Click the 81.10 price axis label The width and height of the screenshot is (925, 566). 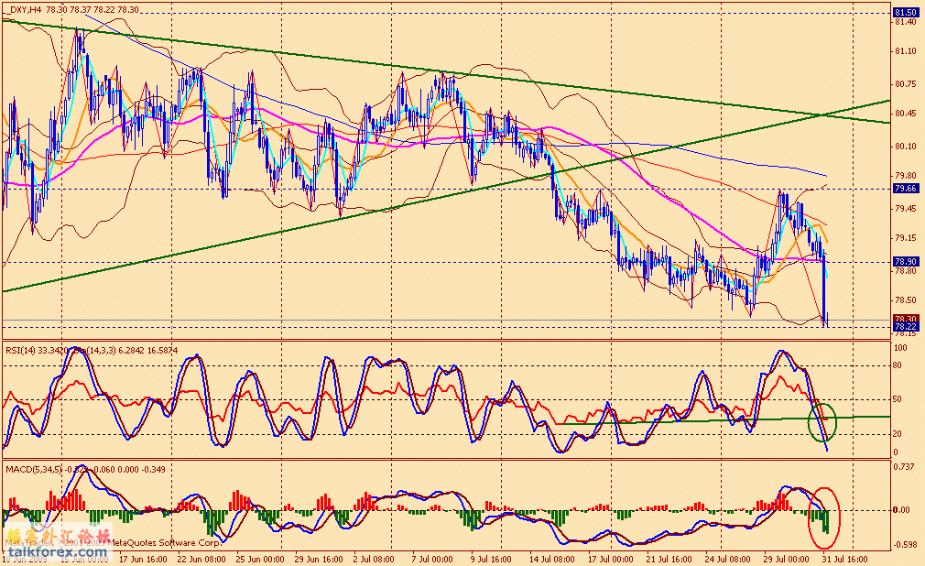coord(905,51)
